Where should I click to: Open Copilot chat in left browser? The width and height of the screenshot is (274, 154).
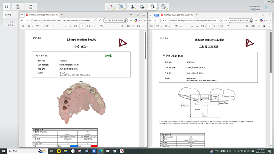pyautogui.click(x=138, y=20)
